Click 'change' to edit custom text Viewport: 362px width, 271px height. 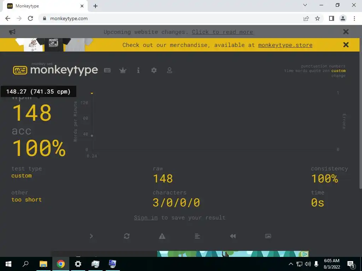338,76
